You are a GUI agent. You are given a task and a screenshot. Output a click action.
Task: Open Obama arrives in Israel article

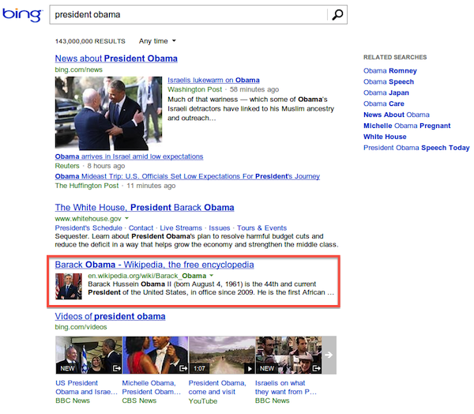[x=129, y=156]
